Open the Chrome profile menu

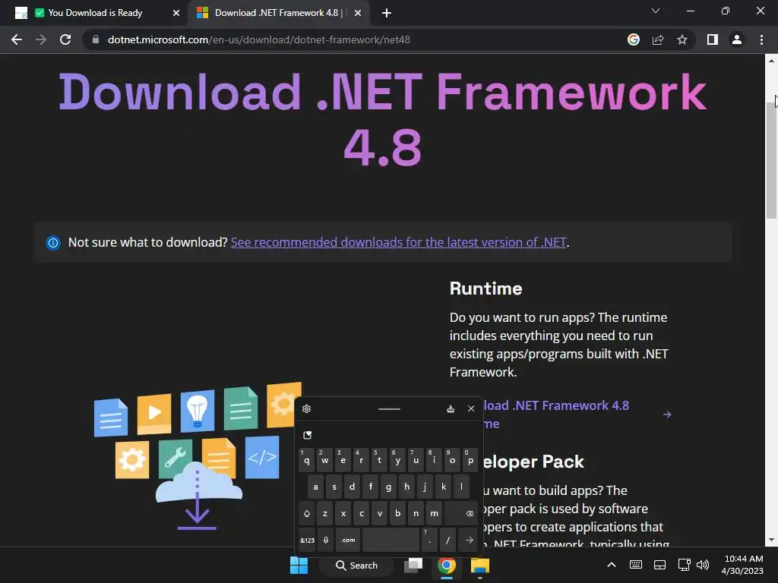(x=737, y=39)
